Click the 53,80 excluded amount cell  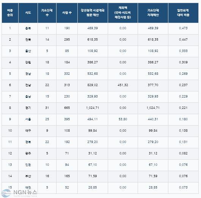[123, 119]
